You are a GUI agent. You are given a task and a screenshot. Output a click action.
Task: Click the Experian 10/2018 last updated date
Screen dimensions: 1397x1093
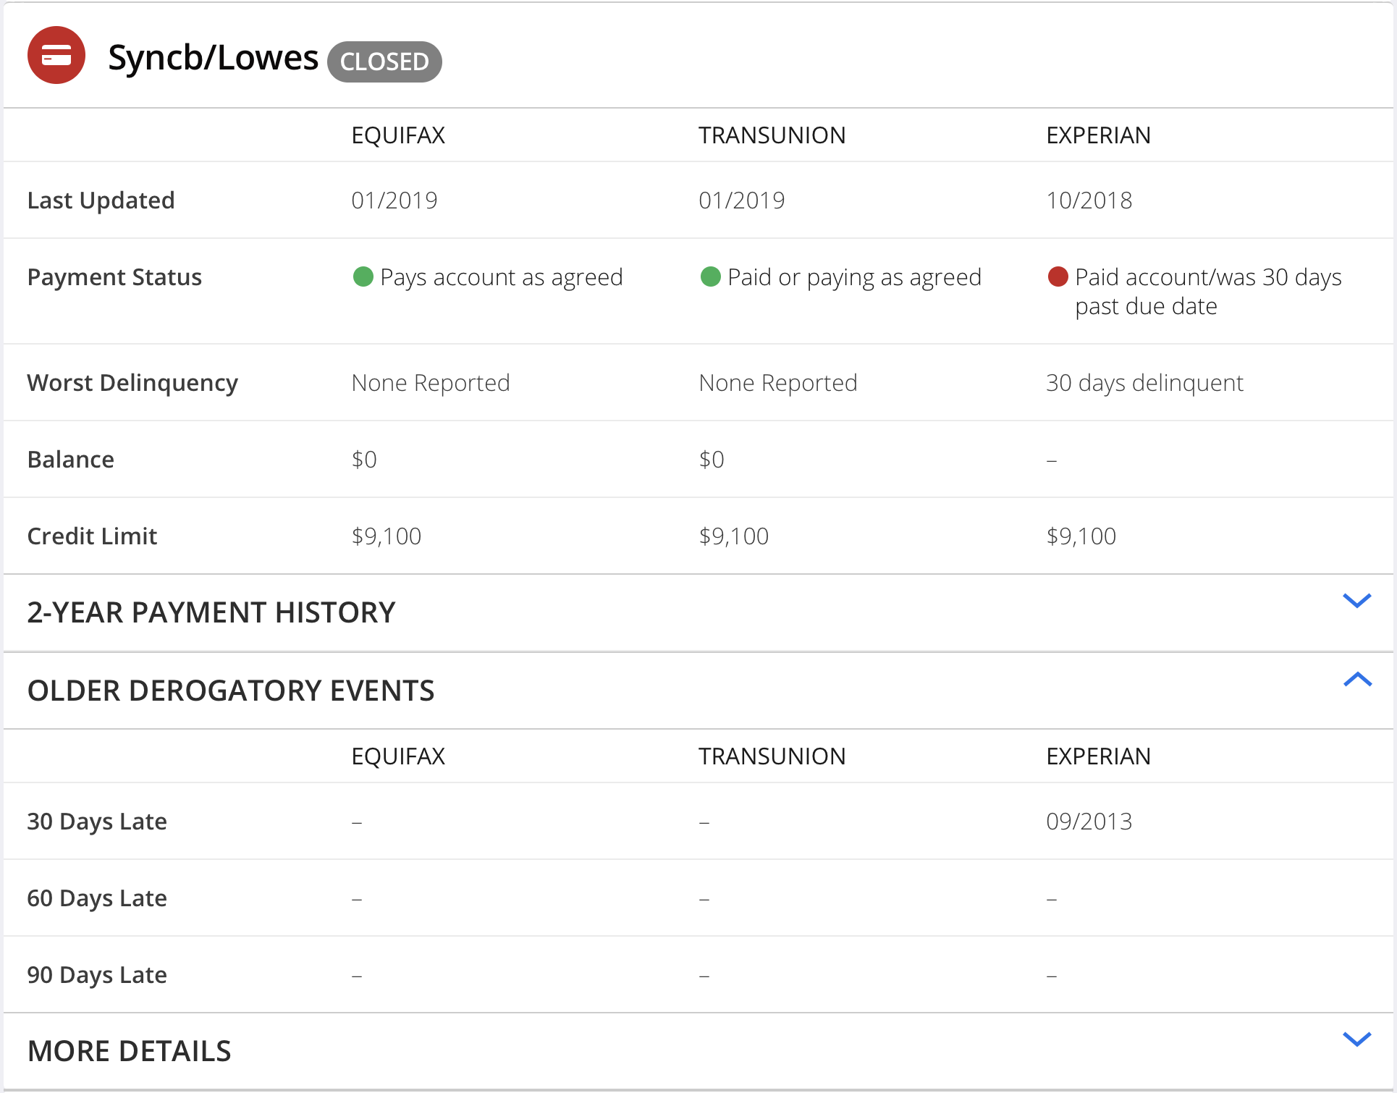(1089, 201)
